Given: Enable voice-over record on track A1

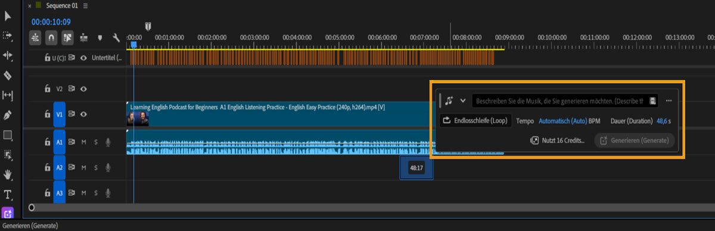Looking at the screenshot, I should pyautogui.click(x=108, y=142).
